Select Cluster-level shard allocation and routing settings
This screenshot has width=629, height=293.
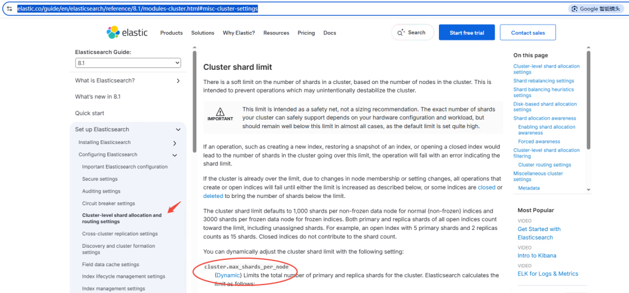pyautogui.click(x=122, y=218)
